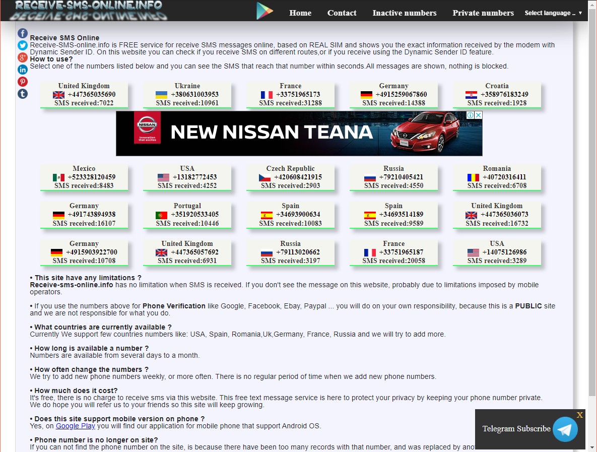
Task: Select Croatia number +358976183249
Action: point(504,94)
